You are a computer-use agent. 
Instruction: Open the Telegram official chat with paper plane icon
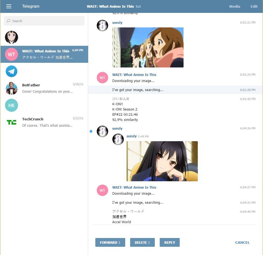12,71
